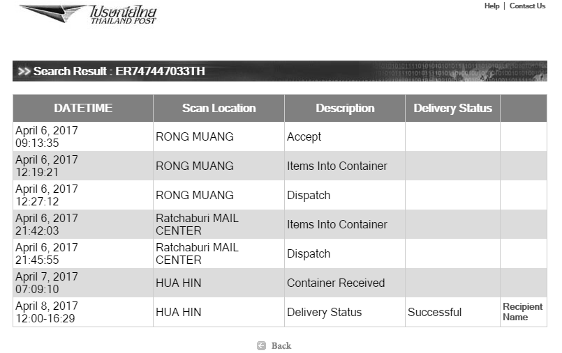Click the April 8, 2017 datetime cell
This screenshot has width=562, height=353.
pos(83,312)
